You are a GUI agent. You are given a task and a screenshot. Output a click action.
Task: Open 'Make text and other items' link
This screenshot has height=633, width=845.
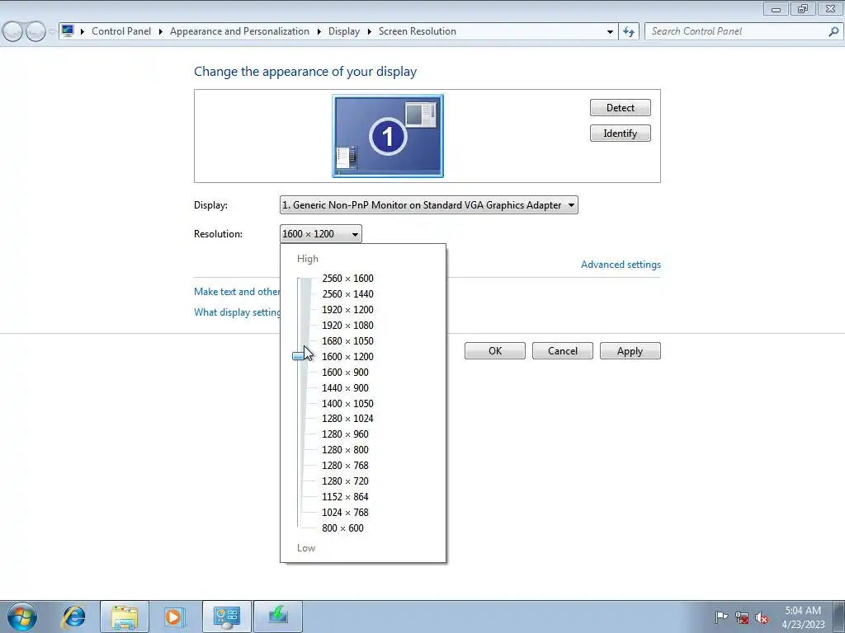pos(237,291)
